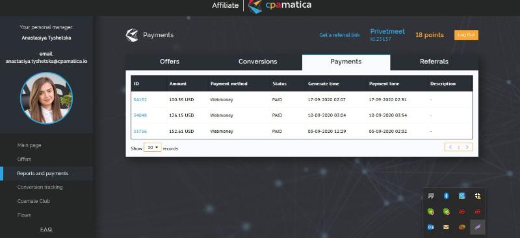Click payment time 10-09-2020 03:54
Image resolution: width=520 pixels, height=238 pixels.
pos(387,115)
